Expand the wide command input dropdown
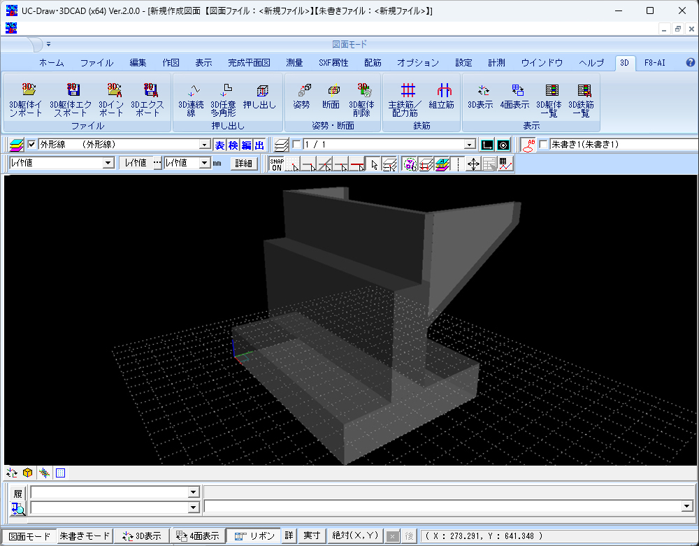 [x=686, y=506]
